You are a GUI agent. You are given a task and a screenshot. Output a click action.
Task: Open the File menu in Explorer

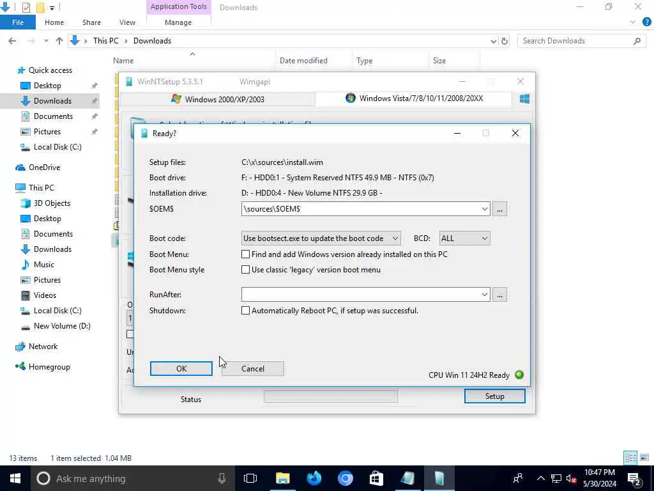(x=18, y=22)
